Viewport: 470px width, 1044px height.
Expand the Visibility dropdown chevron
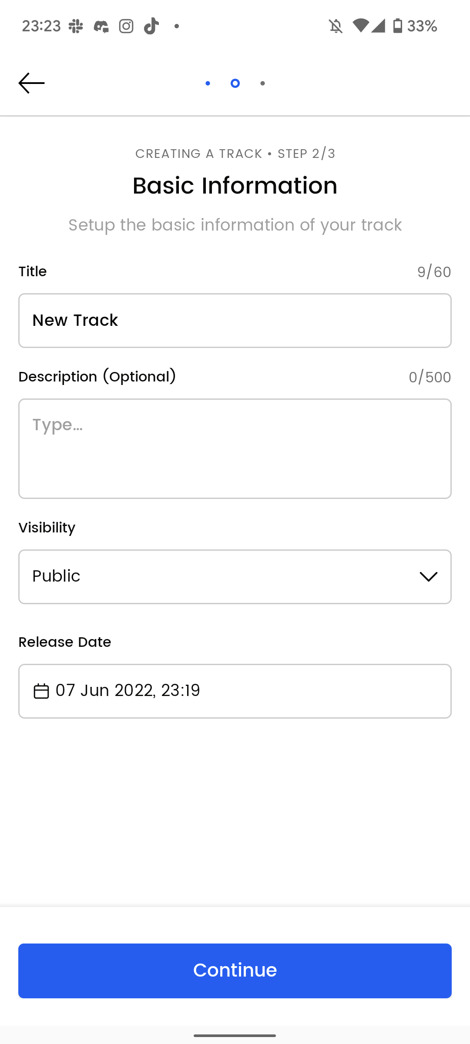(428, 577)
